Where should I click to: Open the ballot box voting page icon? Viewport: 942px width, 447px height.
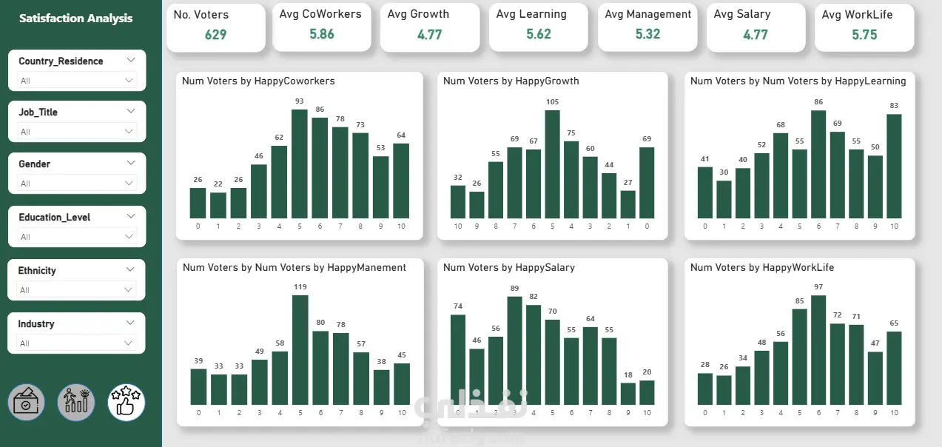point(27,403)
